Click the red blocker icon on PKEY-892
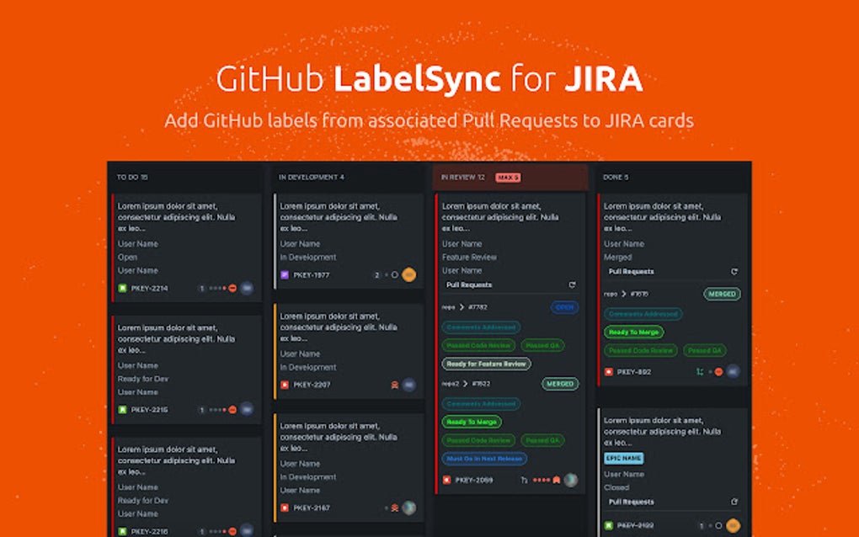 (x=718, y=372)
